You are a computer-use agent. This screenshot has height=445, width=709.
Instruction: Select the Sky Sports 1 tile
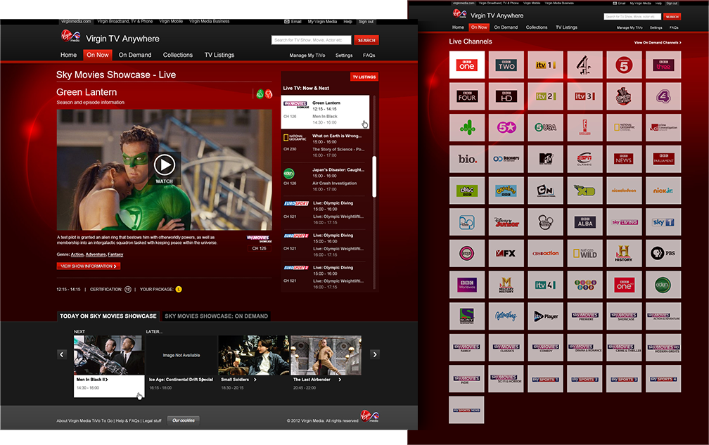[x=545, y=379]
